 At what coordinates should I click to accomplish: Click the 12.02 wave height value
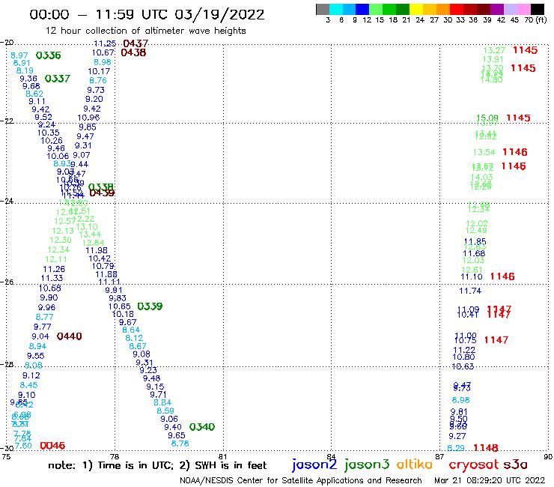pos(477,223)
